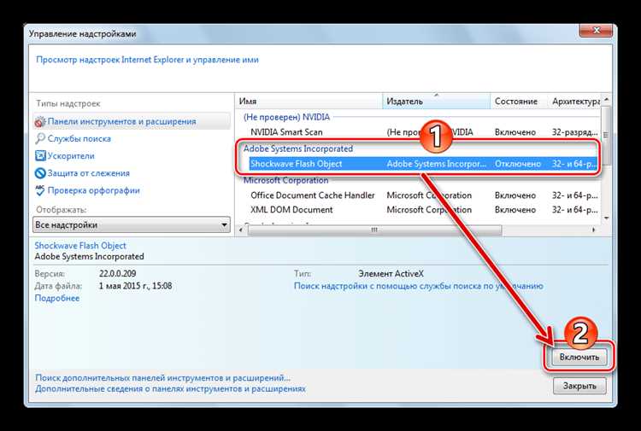Click the Отключено status of Shockwave Flash

(518, 164)
